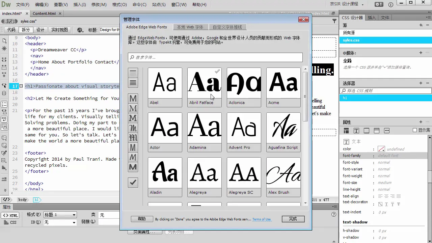Toggle line numbers icon in code toolbar
The height and width of the screenshot is (243, 432).
coord(4,104)
